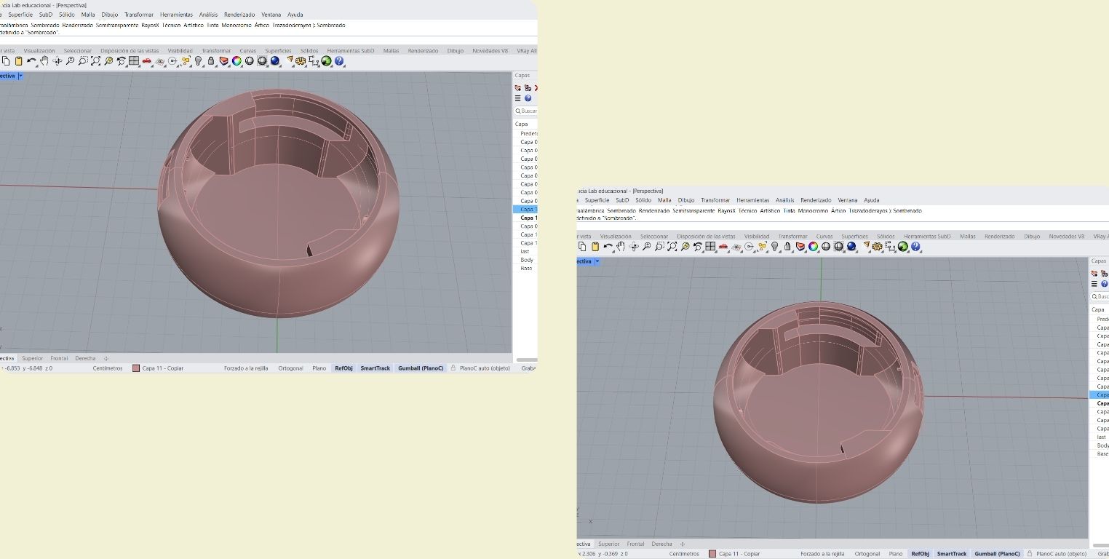Select Superior viewport tab in top-left window
Image resolution: width=1109 pixels, height=559 pixels.
pos(32,358)
